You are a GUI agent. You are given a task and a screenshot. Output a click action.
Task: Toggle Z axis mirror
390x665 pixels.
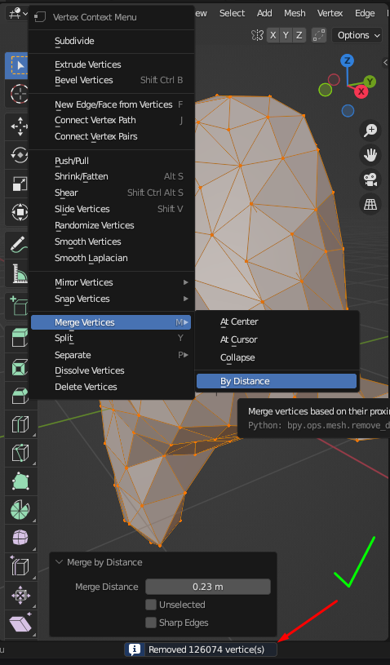(299, 35)
